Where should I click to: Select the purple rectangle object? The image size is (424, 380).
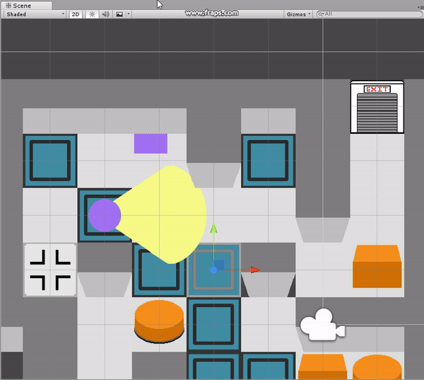(151, 143)
